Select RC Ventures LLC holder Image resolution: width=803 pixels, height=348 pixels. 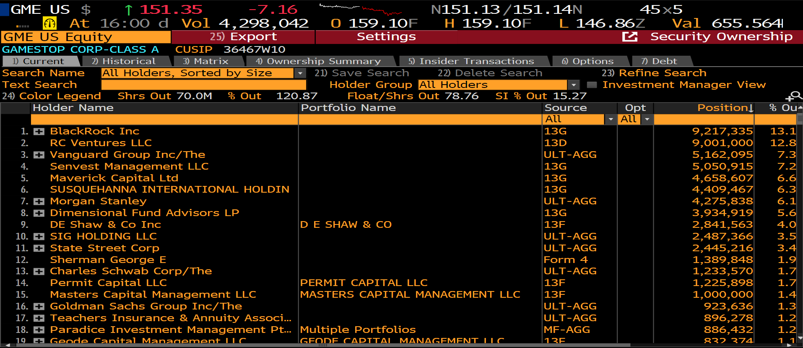[x=101, y=143]
